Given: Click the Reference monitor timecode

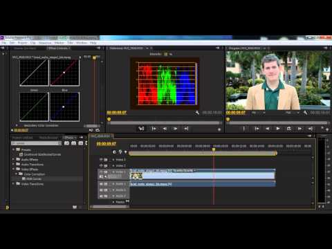Looking at the screenshot, I should [x=117, y=113].
